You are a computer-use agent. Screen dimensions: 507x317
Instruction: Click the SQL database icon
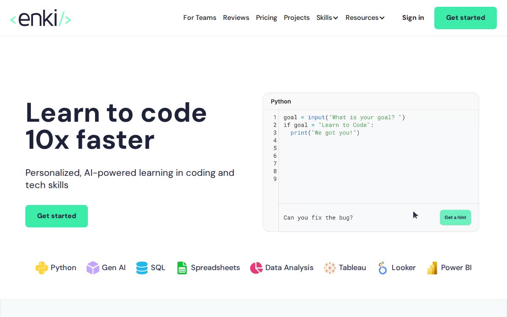142,268
